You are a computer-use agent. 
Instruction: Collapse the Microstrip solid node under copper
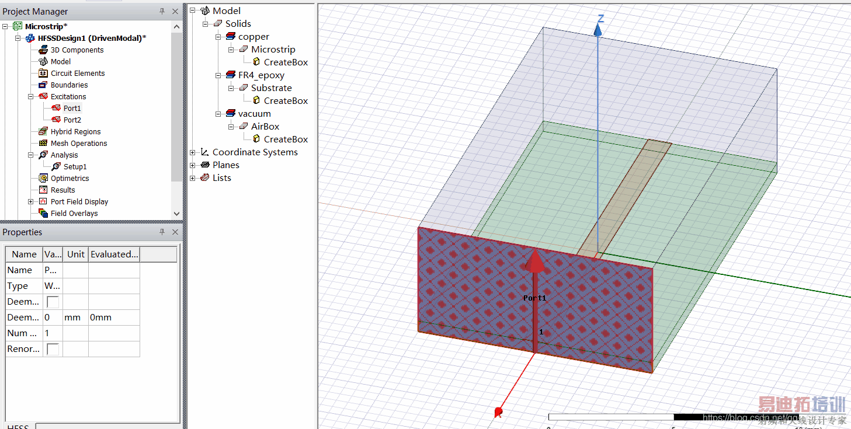click(231, 49)
